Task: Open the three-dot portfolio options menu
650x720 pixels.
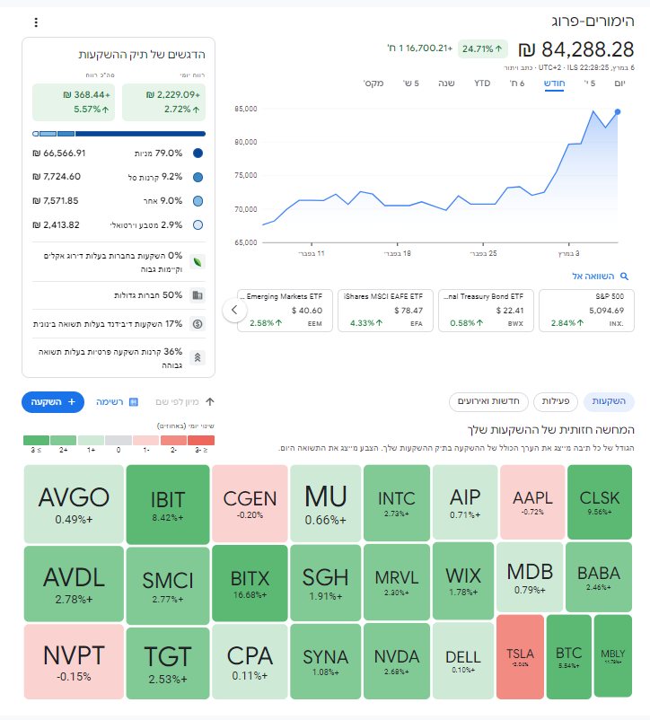Action: click(x=35, y=22)
